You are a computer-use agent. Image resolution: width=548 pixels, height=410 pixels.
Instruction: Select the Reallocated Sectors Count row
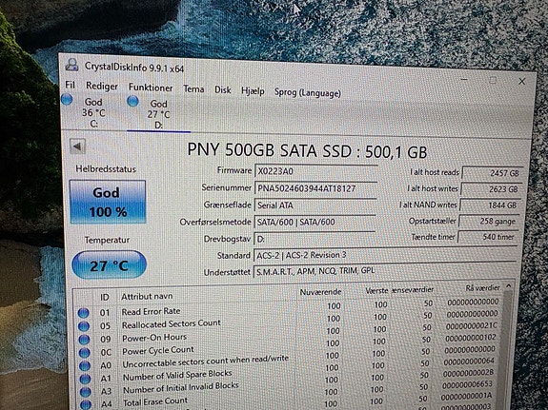289,321
